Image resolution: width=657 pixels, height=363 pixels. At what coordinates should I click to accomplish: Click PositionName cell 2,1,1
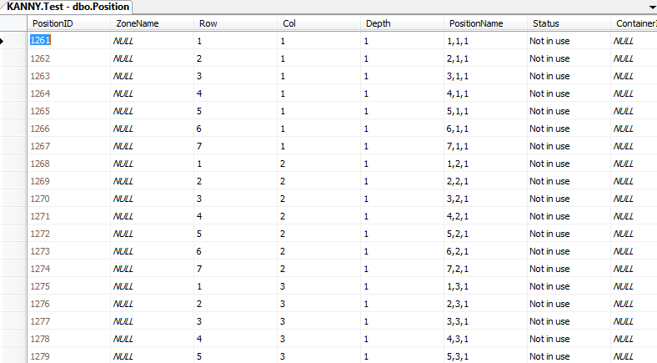pyautogui.click(x=485, y=58)
